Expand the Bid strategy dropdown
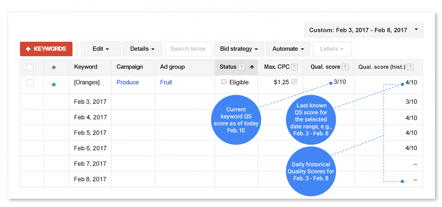The image size is (442, 207). click(x=239, y=49)
